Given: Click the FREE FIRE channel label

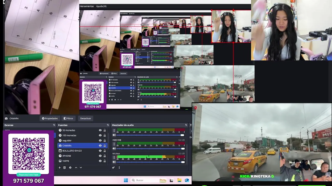Looking at the screenshot, I should click(x=117, y=140).
